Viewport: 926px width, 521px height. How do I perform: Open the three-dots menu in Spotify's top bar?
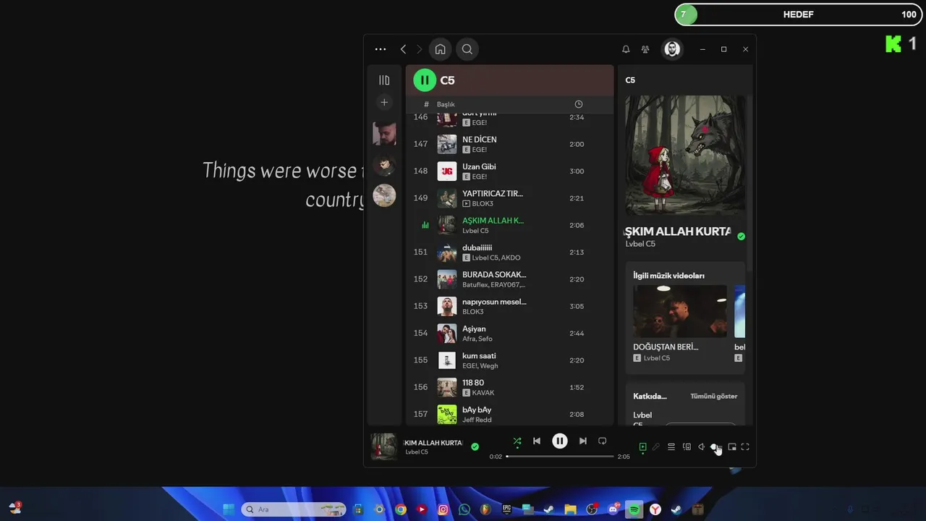point(381,49)
